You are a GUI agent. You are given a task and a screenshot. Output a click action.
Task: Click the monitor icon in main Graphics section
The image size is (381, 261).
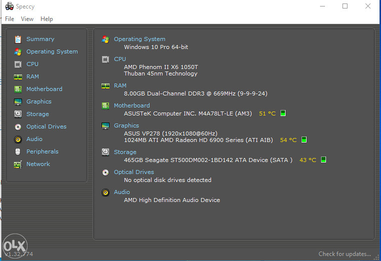click(105, 126)
